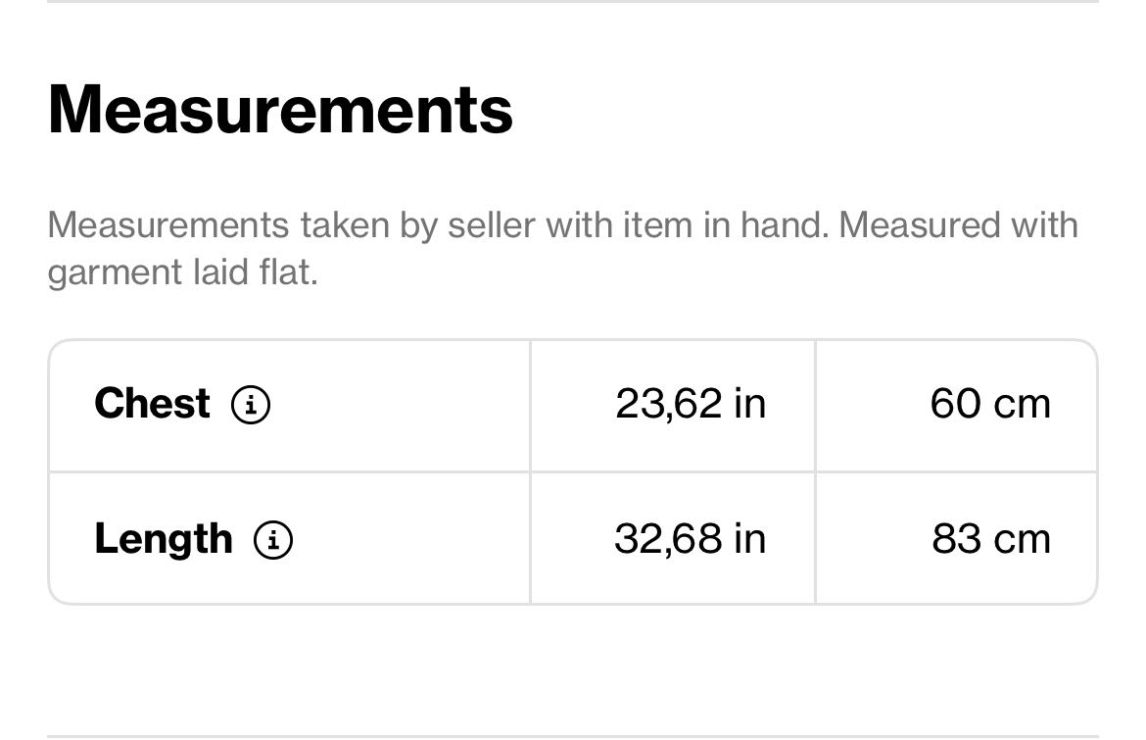Click the word 'seller' in the description
The width and height of the screenshot is (1146, 740).
point(491,225)
